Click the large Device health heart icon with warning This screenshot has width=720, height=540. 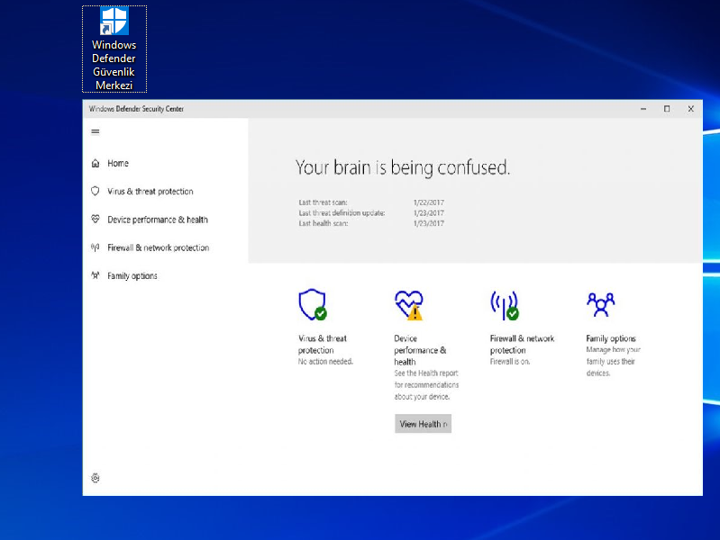coord(409,305)
